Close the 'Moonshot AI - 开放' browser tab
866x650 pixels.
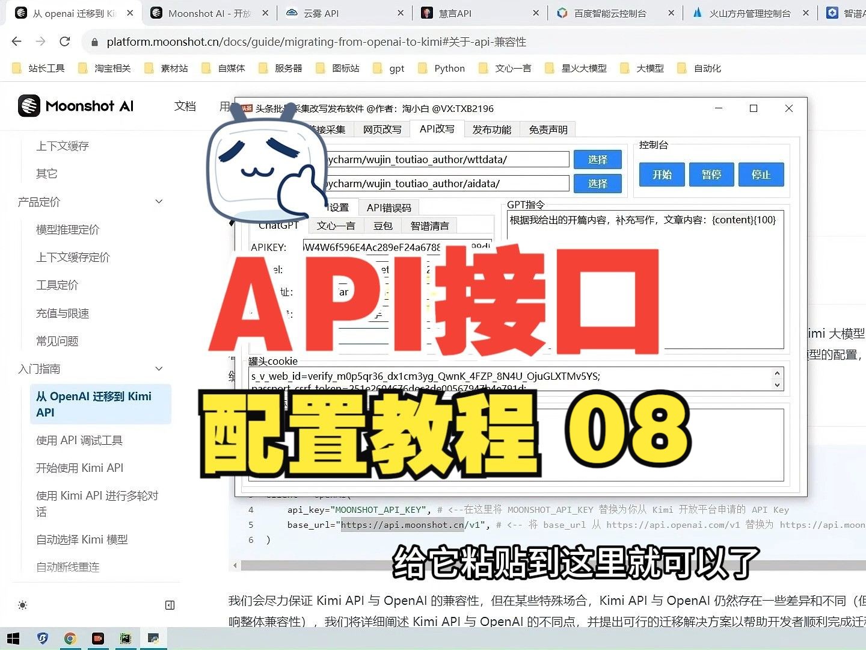(x=265, y=13)
